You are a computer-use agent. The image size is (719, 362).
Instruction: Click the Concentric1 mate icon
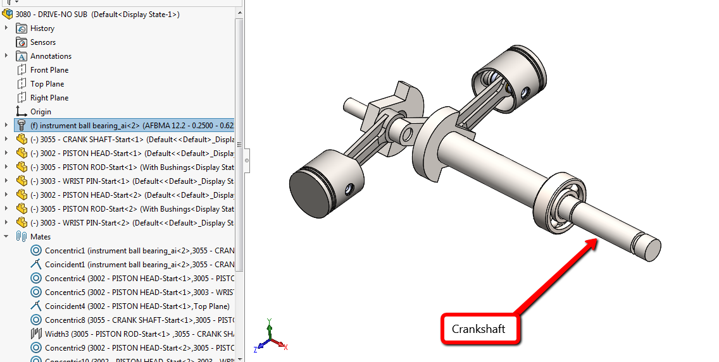click(36, 250)
